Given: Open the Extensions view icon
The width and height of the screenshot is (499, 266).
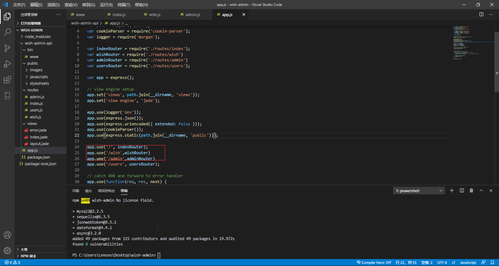Looking at the screenshot, I should [7, 80].
